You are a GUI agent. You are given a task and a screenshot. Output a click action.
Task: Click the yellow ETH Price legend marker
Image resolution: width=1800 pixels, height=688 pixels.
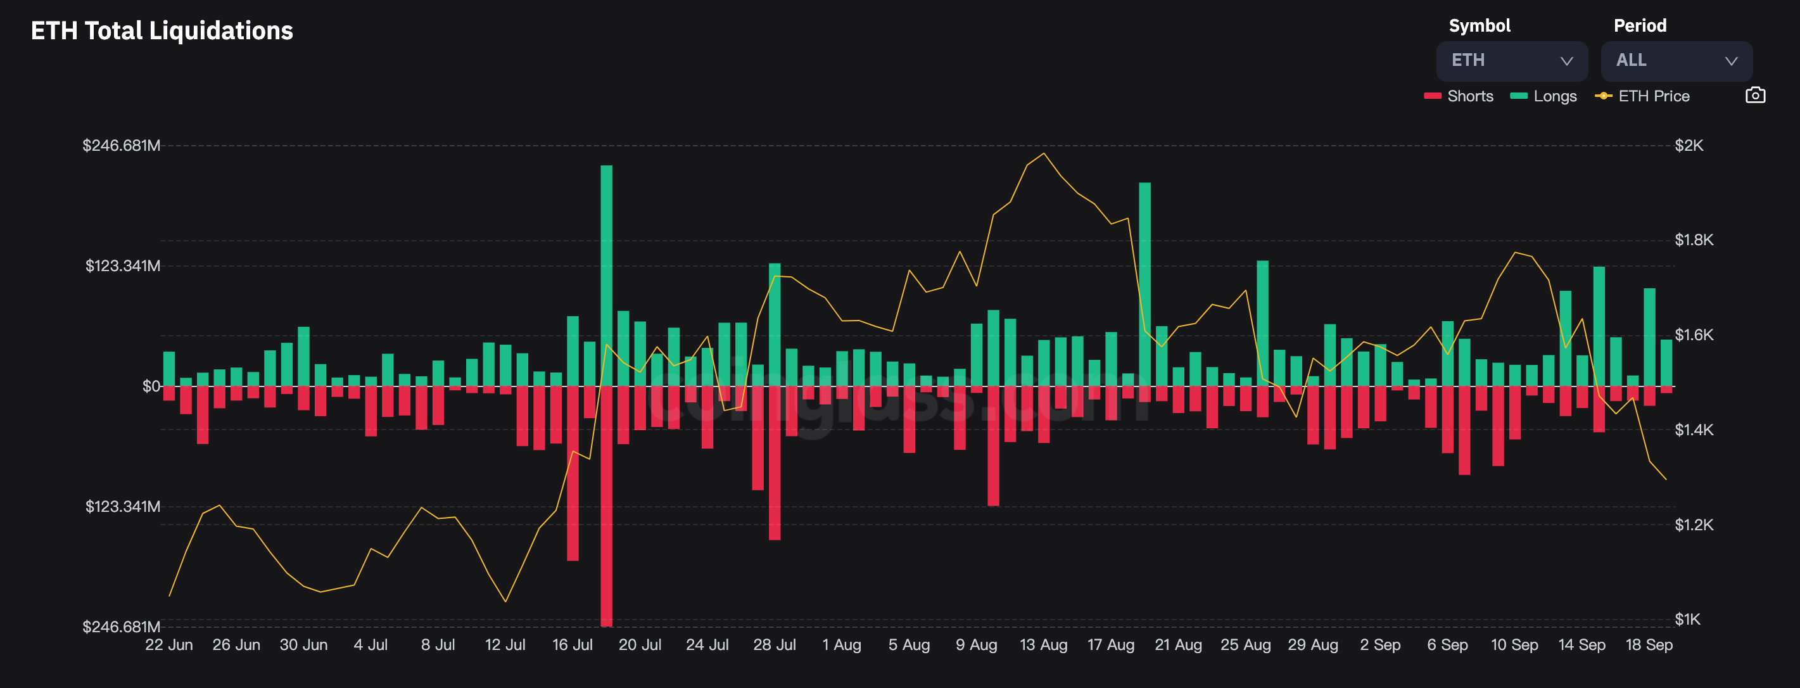click(1603, 96)
